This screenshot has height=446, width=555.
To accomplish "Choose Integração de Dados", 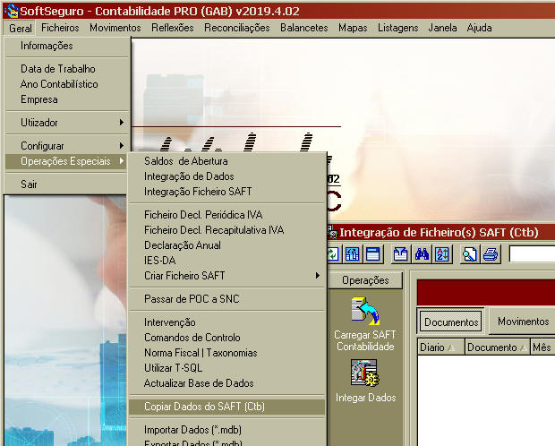I will click(226, 176).
